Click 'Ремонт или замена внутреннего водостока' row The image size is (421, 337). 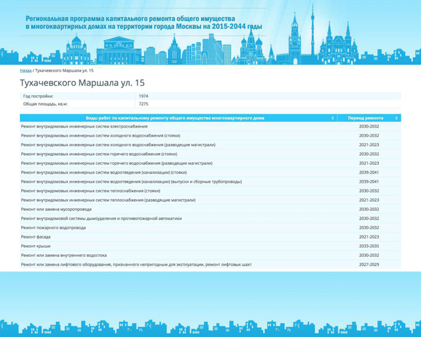coord(64,255)
